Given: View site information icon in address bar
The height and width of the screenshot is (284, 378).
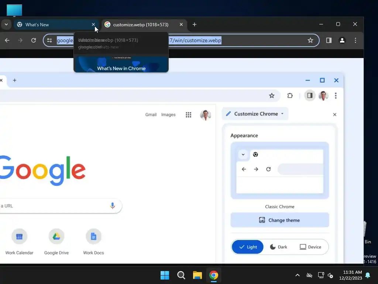Looking at the screenshot, I should click(49, 40).
